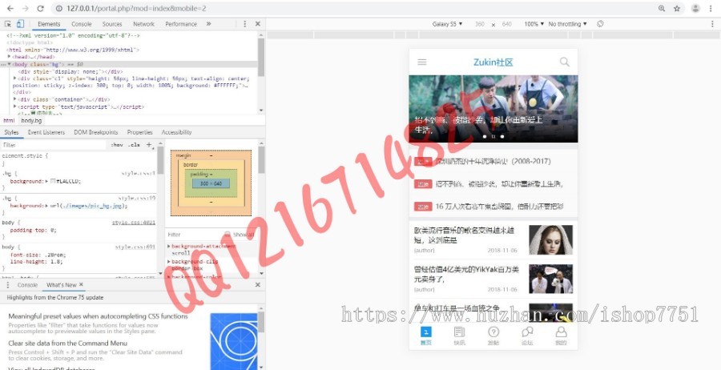Collapse the body class bg node
The image size is (721, 370).
click(x=9, y=64)
